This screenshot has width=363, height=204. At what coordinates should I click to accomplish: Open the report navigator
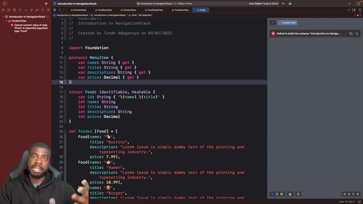[48, 10]
